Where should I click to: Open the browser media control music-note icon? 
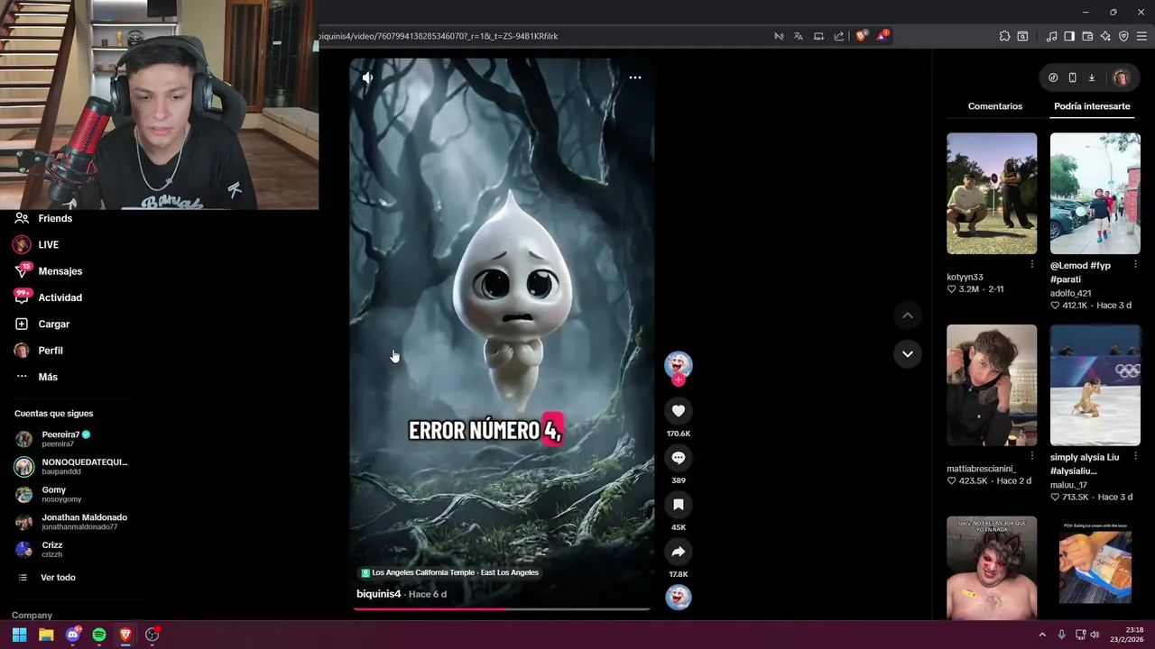coord(1051,36)
